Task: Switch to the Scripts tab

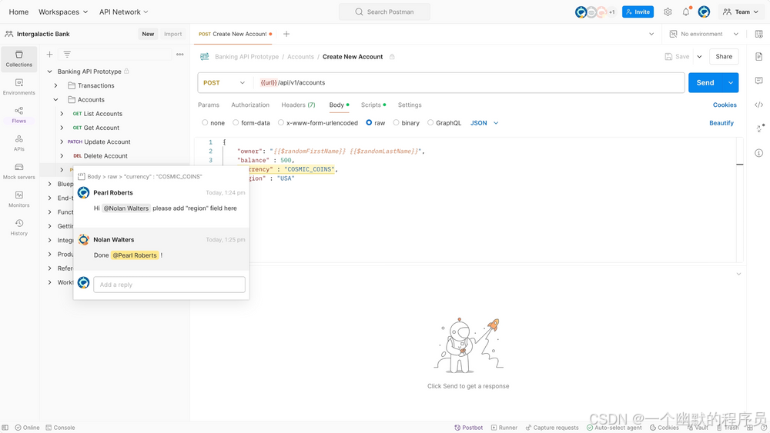Action: click(373, 105)
